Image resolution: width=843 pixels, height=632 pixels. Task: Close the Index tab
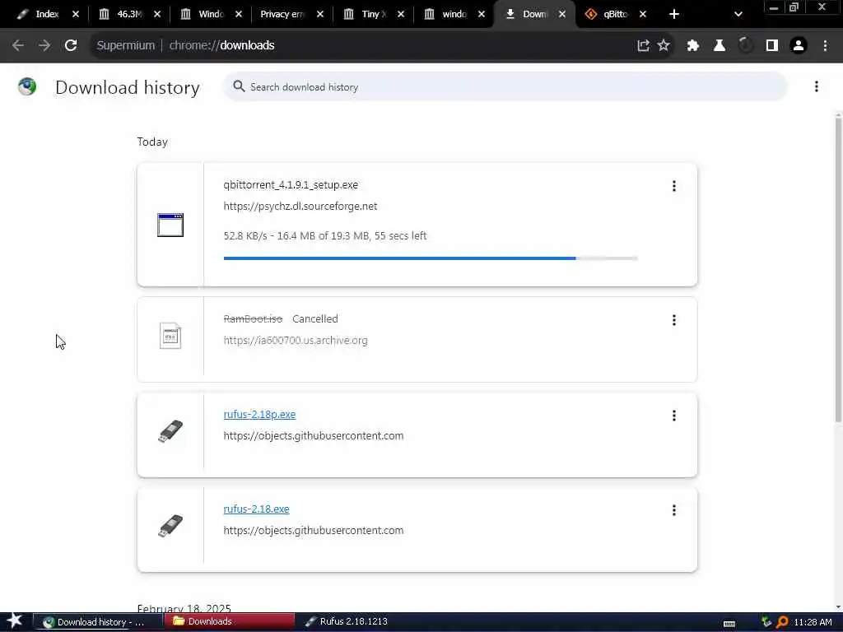click(75, 15)
